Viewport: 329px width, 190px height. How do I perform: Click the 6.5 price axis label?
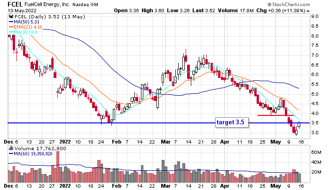point(315,65)
